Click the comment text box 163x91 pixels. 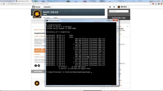(x=71, y=85)
